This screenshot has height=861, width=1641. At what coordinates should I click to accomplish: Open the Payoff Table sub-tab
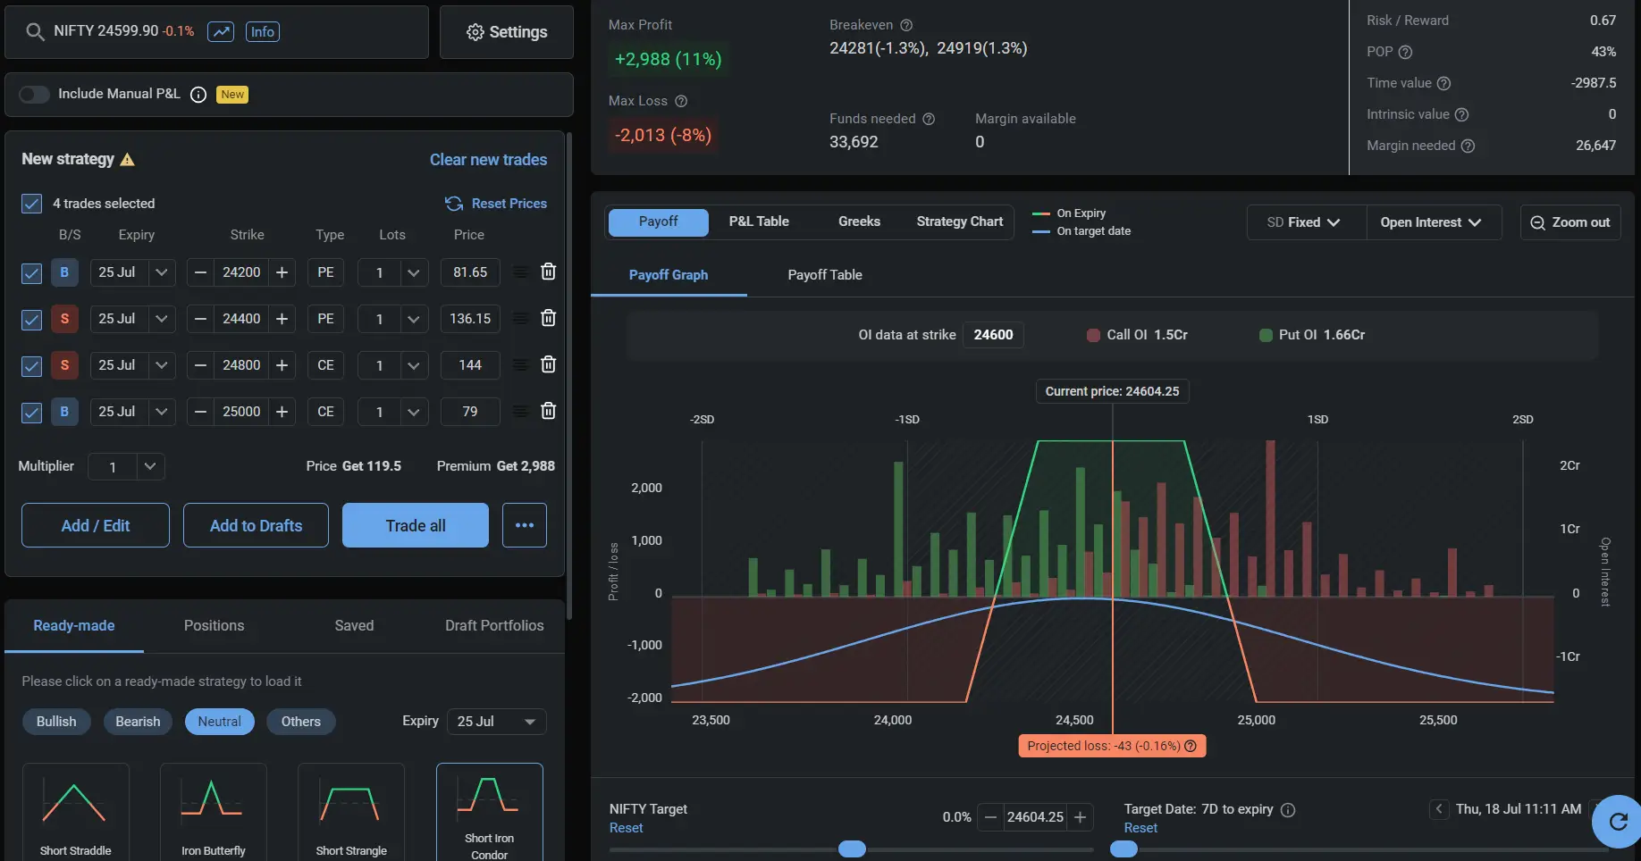coord(825,275)
